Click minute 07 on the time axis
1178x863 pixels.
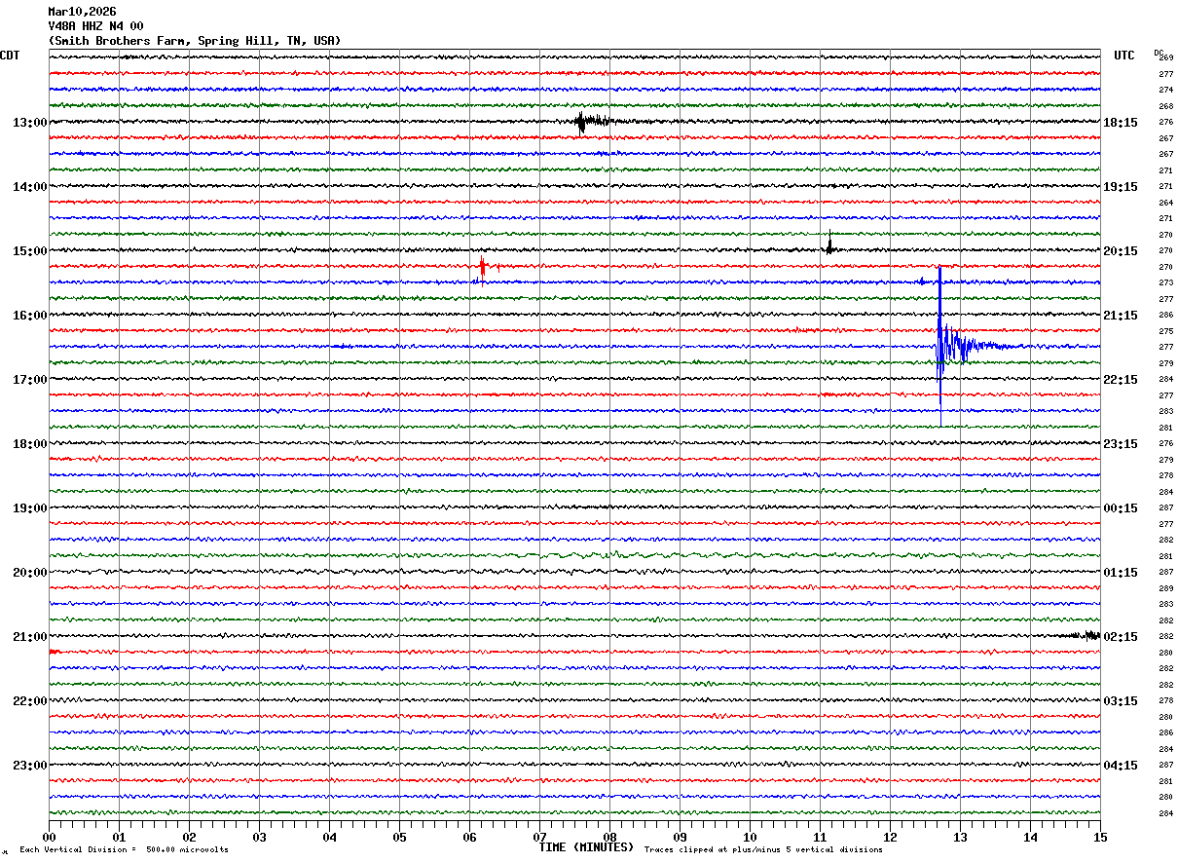coord(539,837)
